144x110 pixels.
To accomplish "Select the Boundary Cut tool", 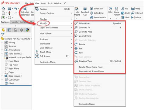I will tap(98, 17).
